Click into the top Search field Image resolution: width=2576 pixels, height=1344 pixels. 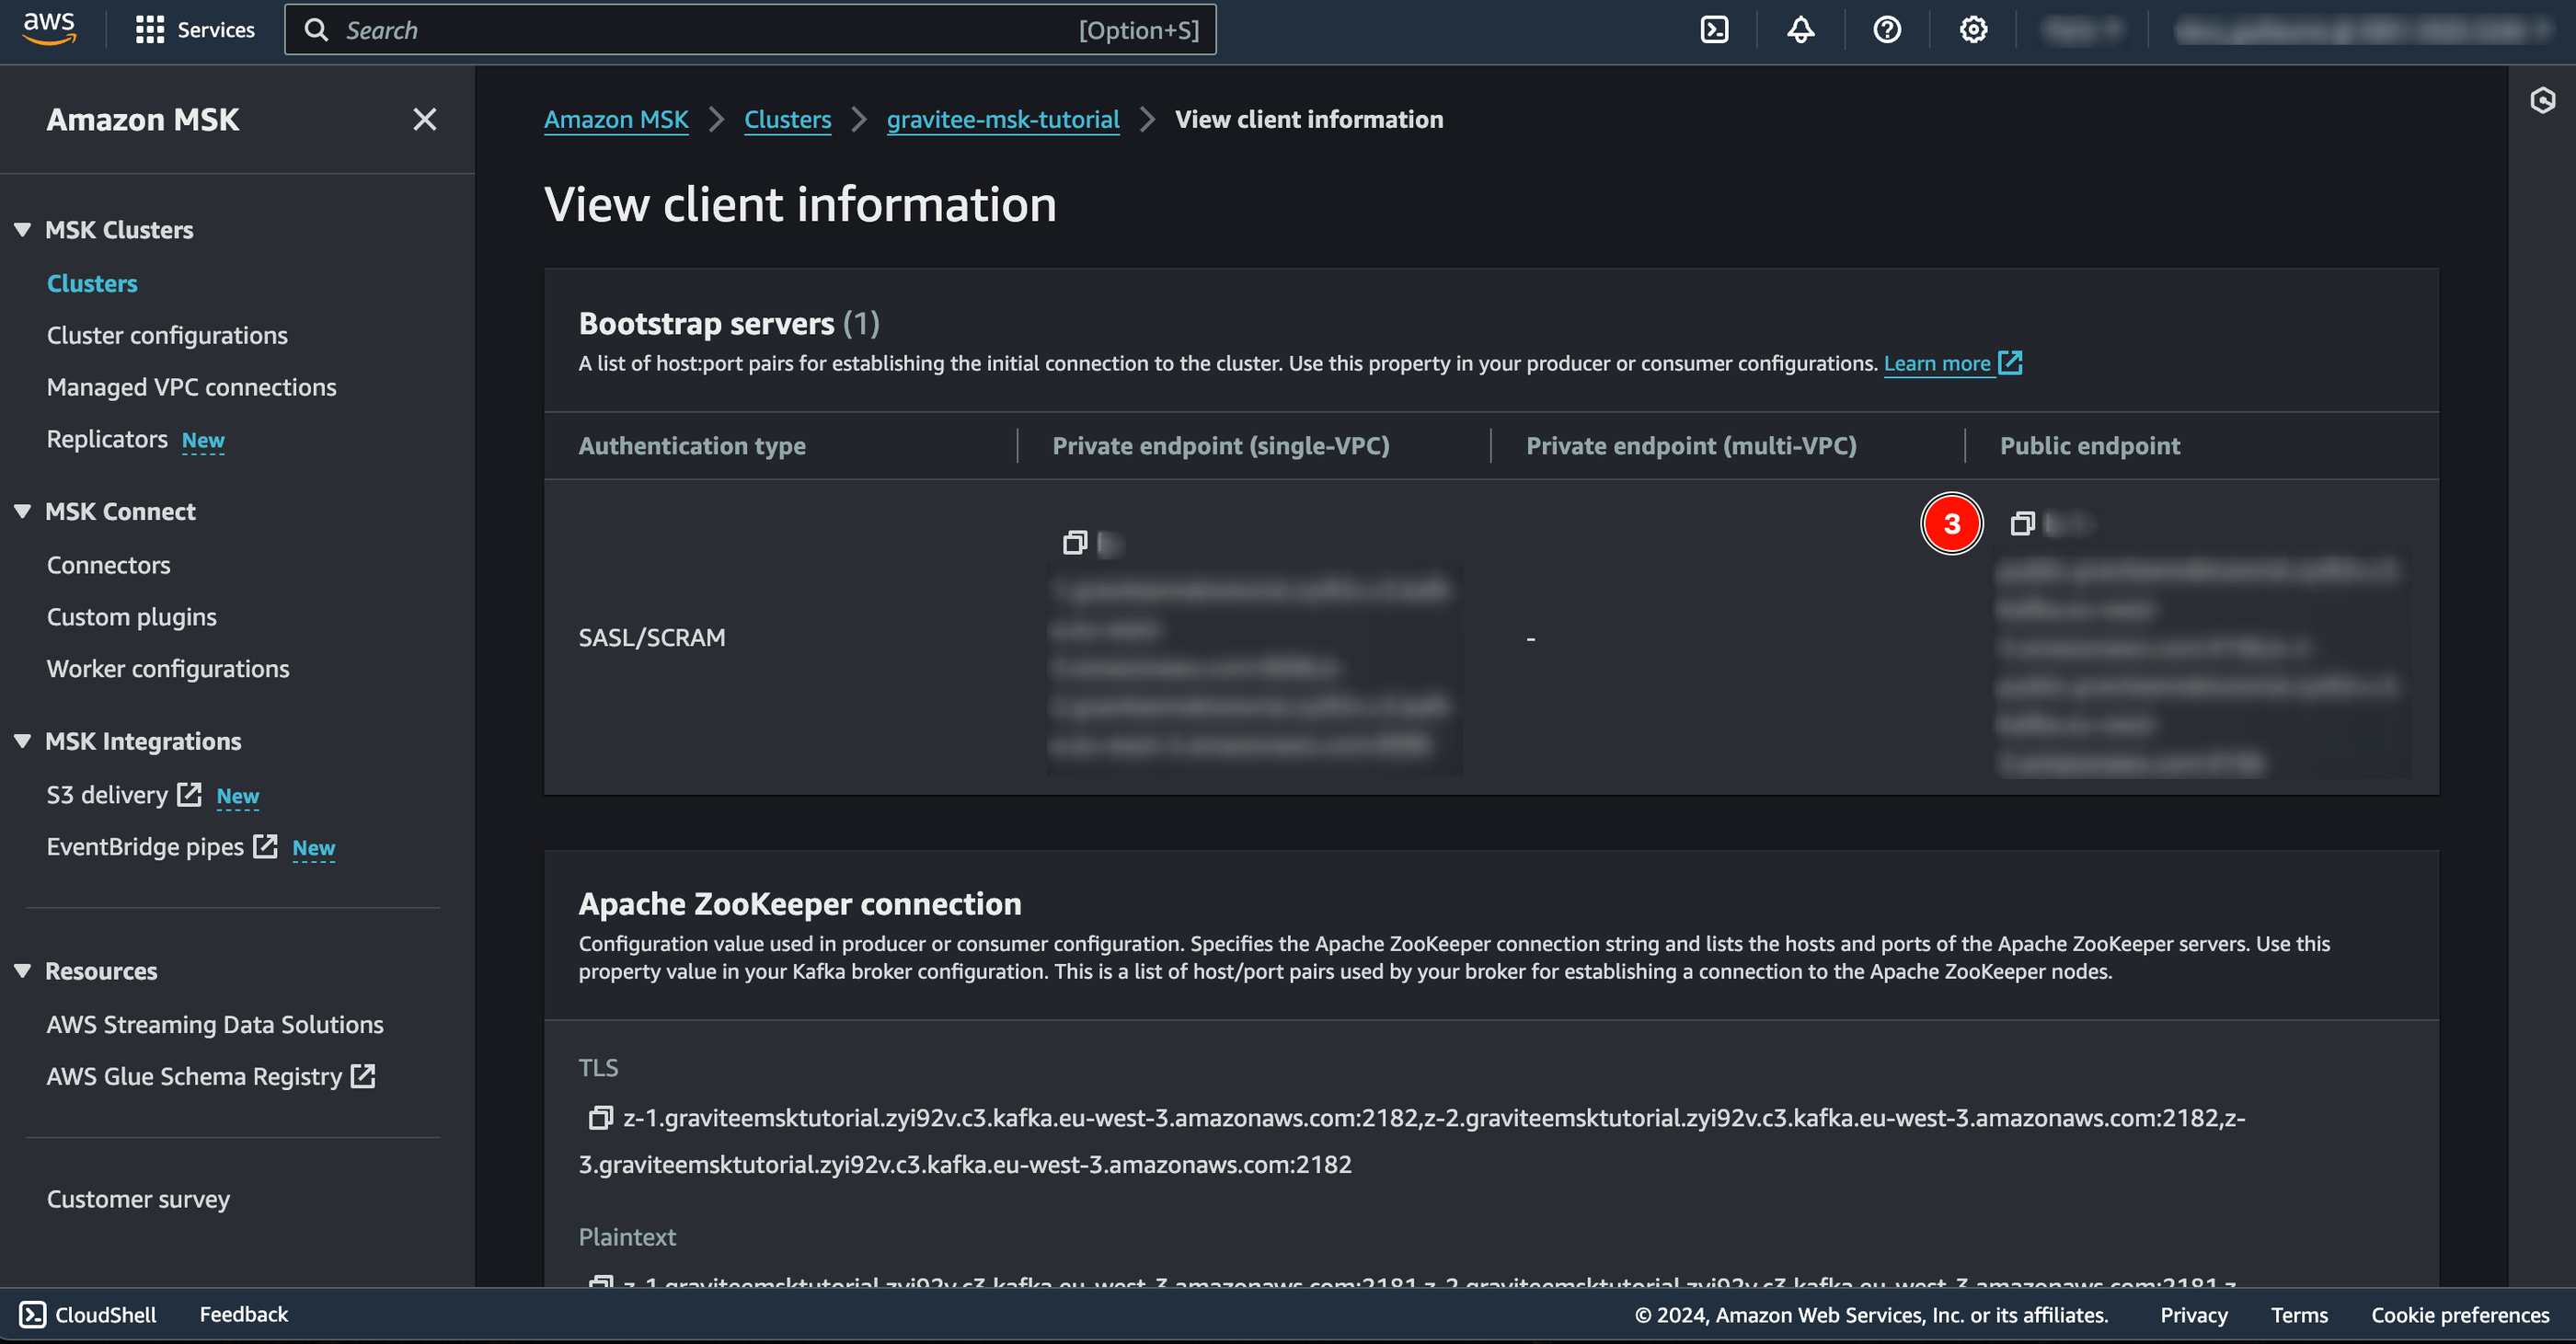[750, 30]
